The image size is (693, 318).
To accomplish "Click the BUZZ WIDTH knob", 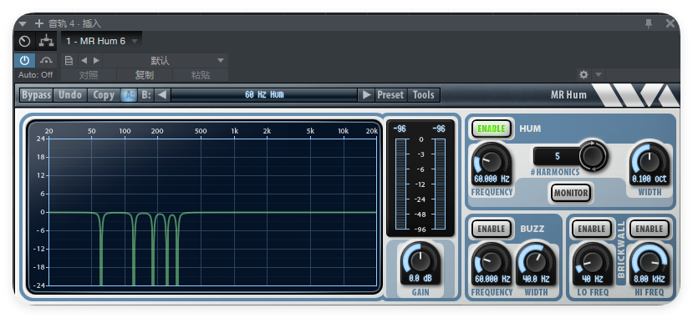I will coord(536,261).
